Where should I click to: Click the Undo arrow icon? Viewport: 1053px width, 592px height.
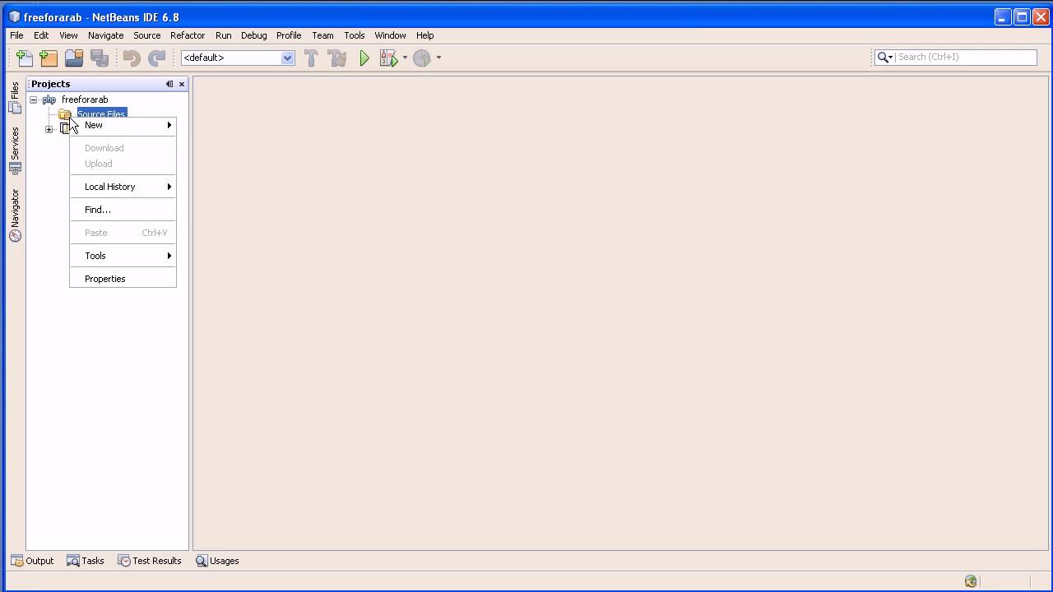coord(132,58)
